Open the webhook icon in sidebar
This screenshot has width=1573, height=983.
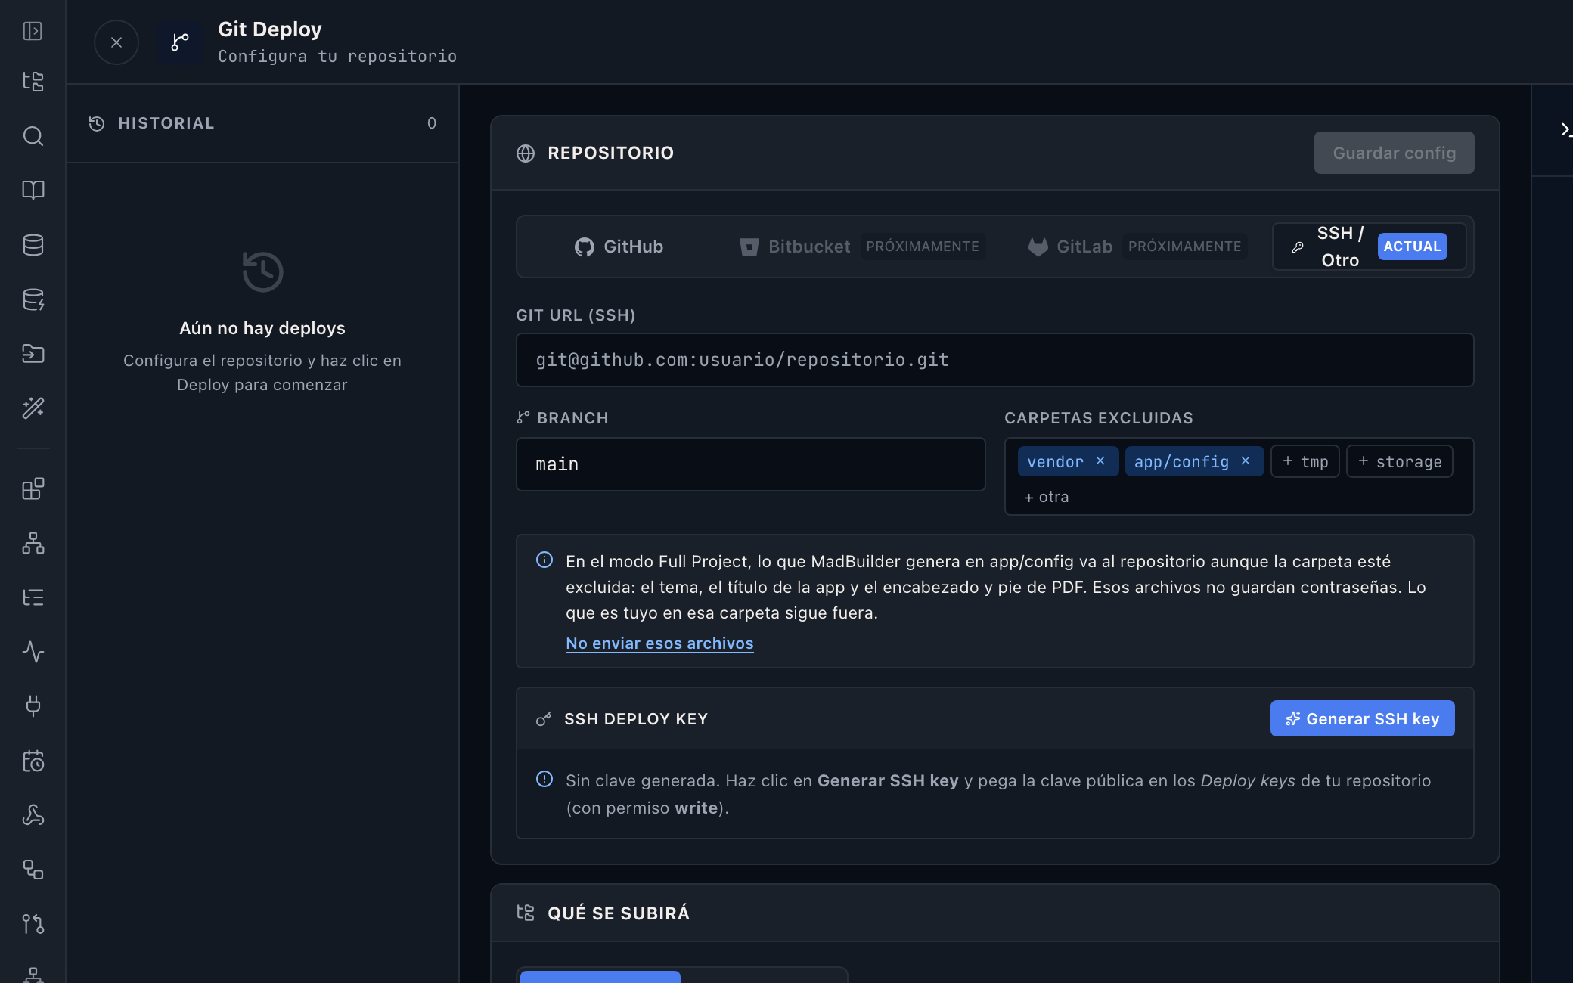tap(33, 815)
